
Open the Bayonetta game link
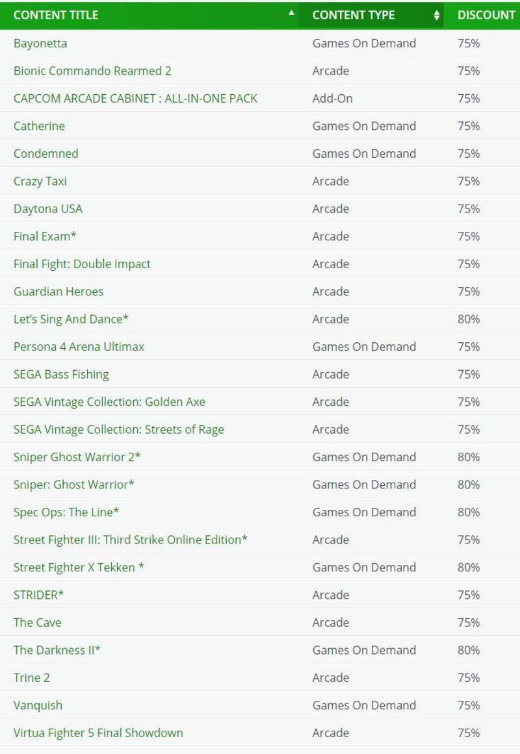pyautogui.click(x=40, y=44)
